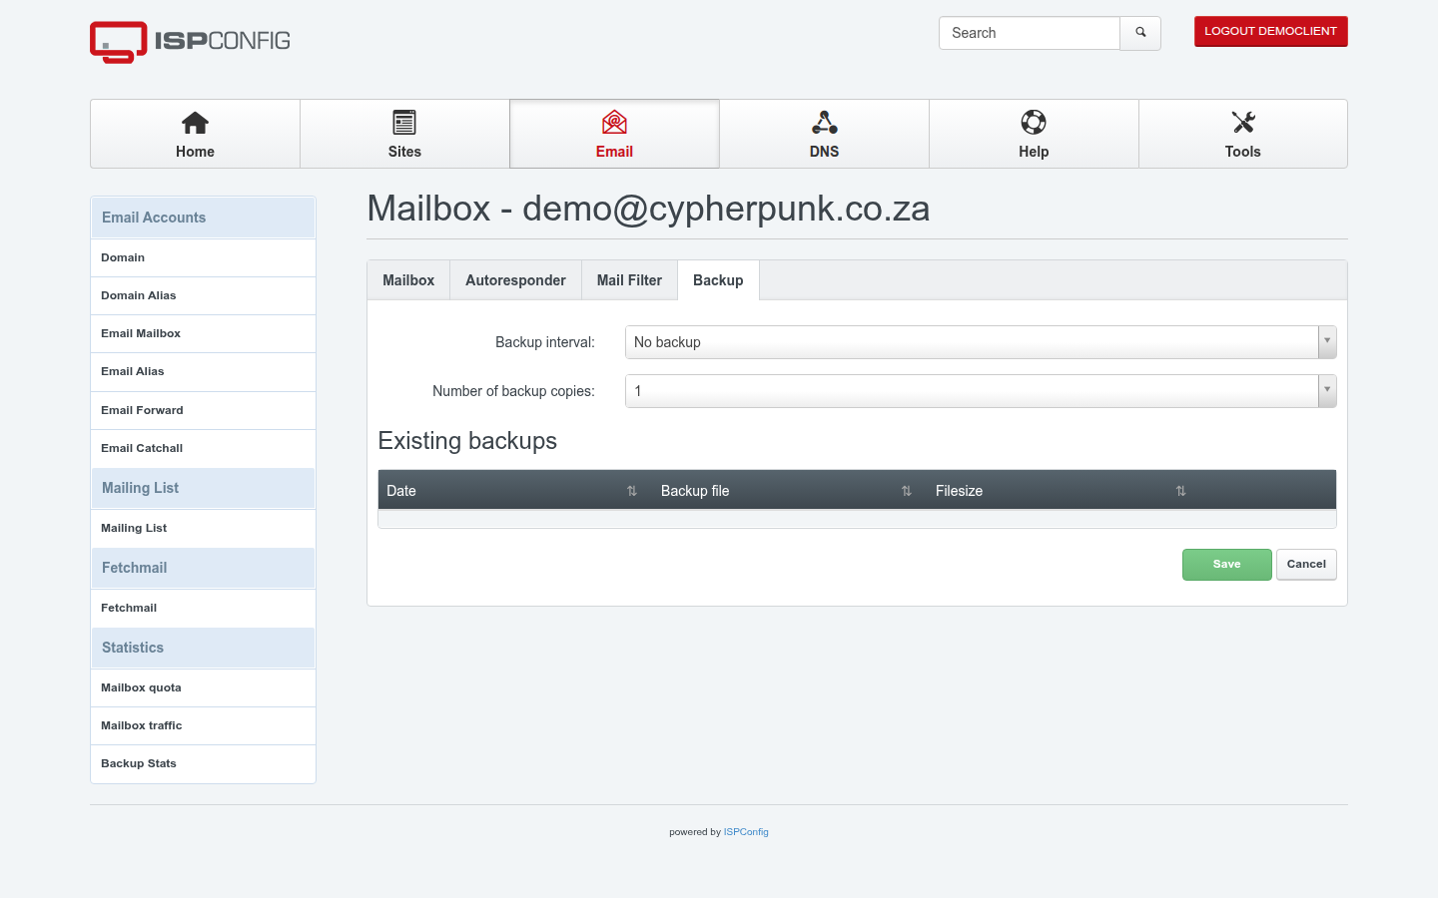The image size is (1438, 898).
Task: Sort backups by Backup file arrows
Action: [906, 491]
